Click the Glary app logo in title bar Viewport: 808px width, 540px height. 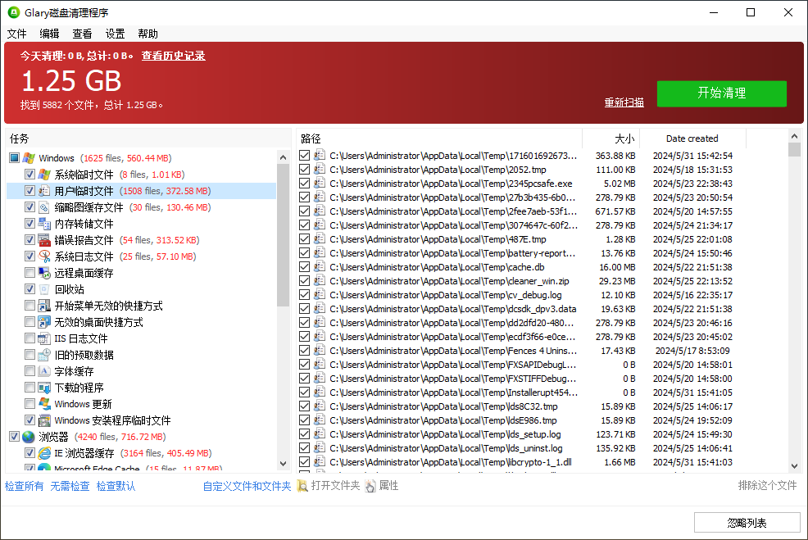click(x=14, y=11)
